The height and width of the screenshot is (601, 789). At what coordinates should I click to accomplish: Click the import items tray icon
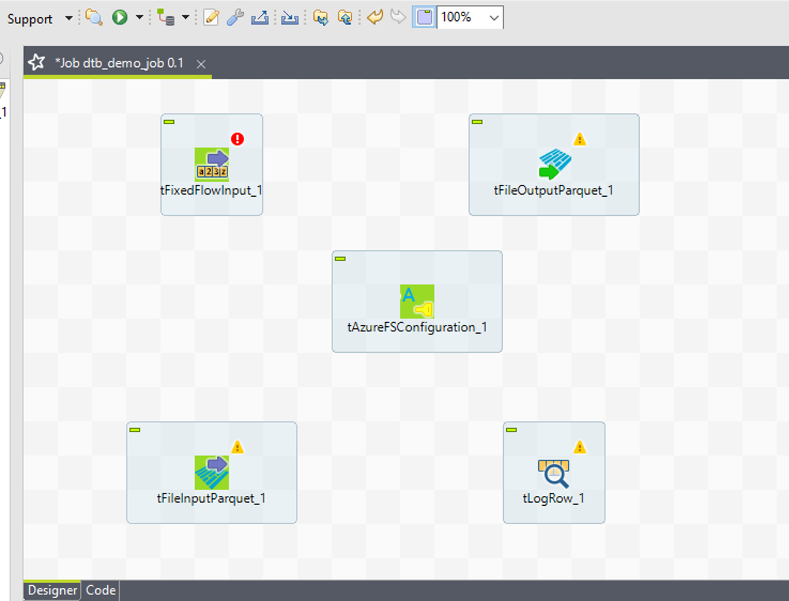289,17
